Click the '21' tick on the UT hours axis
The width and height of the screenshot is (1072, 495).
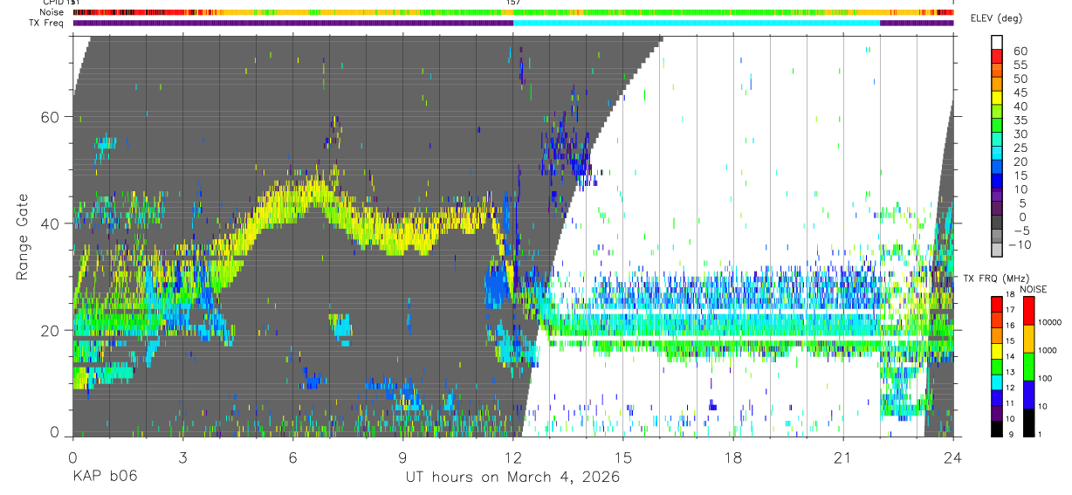pyautogui.click(x=843, y=457)
